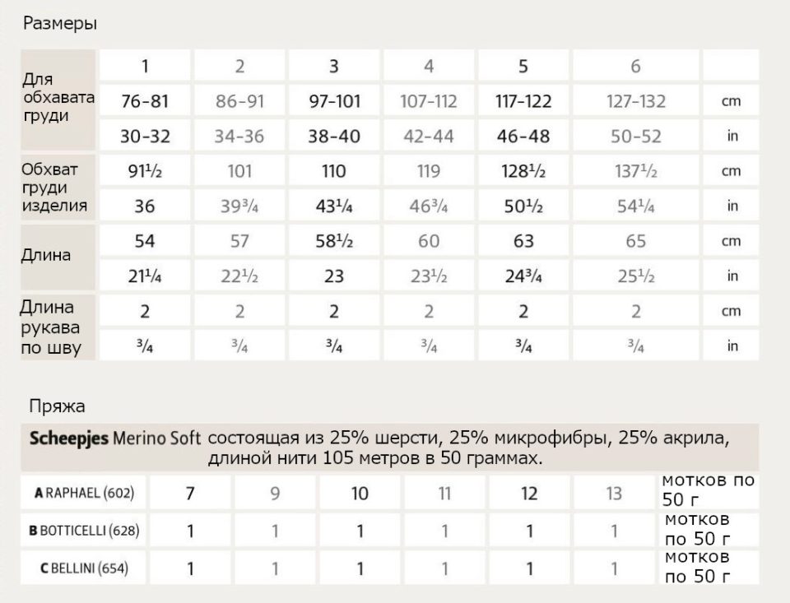Select finished chest 110 cm cell
The height and width of the screenshot is (603, 790).
(334, 171)
